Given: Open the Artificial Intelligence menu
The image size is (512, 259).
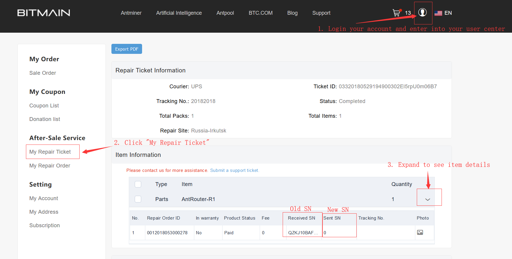Looking at the screenshot, I should tap(179, 13).
